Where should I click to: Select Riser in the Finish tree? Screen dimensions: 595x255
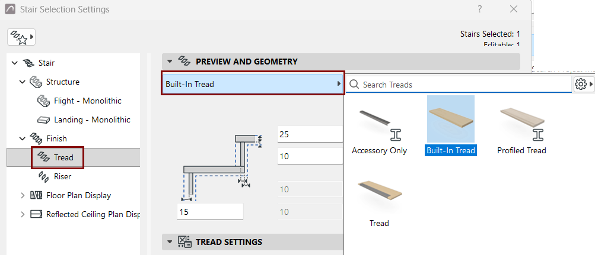coord(63,176)
